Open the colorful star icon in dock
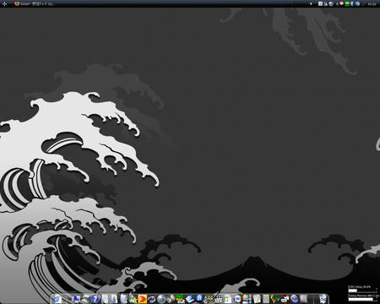This screenshot has height=304, width=380. point(133,299)
